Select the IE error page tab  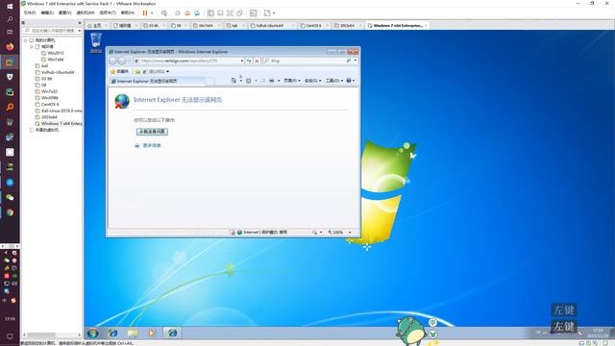tap(157, 81)
